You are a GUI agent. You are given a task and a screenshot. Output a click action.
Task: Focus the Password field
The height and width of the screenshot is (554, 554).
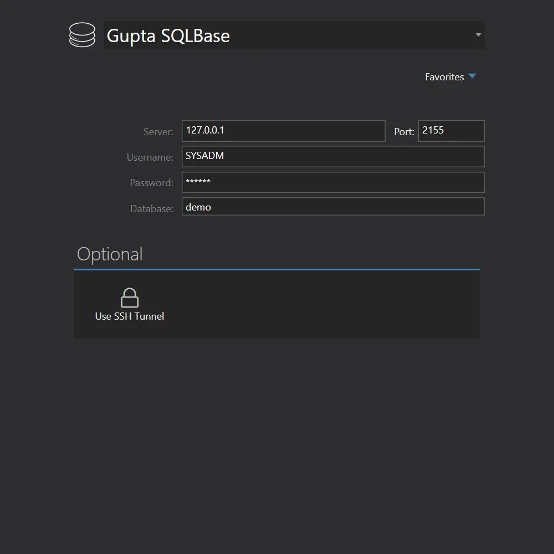(x=333, y=182)
